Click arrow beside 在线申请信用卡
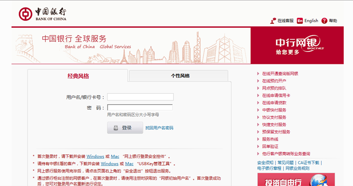This screenshot has width=353, height=186. (258, 95)
